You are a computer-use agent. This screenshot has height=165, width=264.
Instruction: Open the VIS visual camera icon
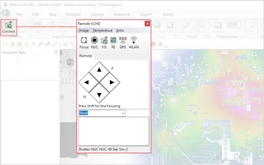[104, 43]
